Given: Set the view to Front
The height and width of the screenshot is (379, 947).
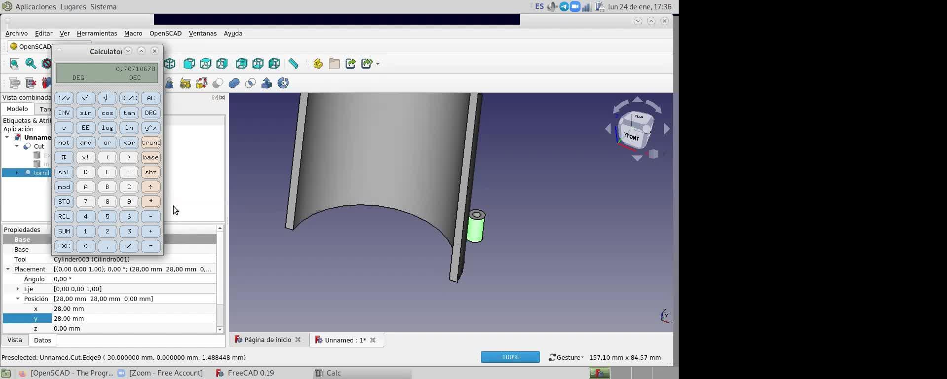Looking at the screenshot, I should 189,64.
